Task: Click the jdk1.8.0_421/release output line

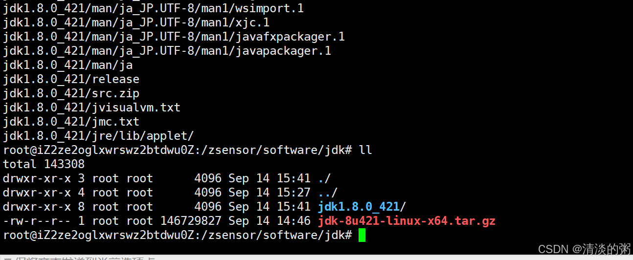Action: click(71, 79)
